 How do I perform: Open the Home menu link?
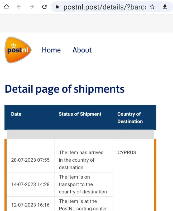(51, 50)
